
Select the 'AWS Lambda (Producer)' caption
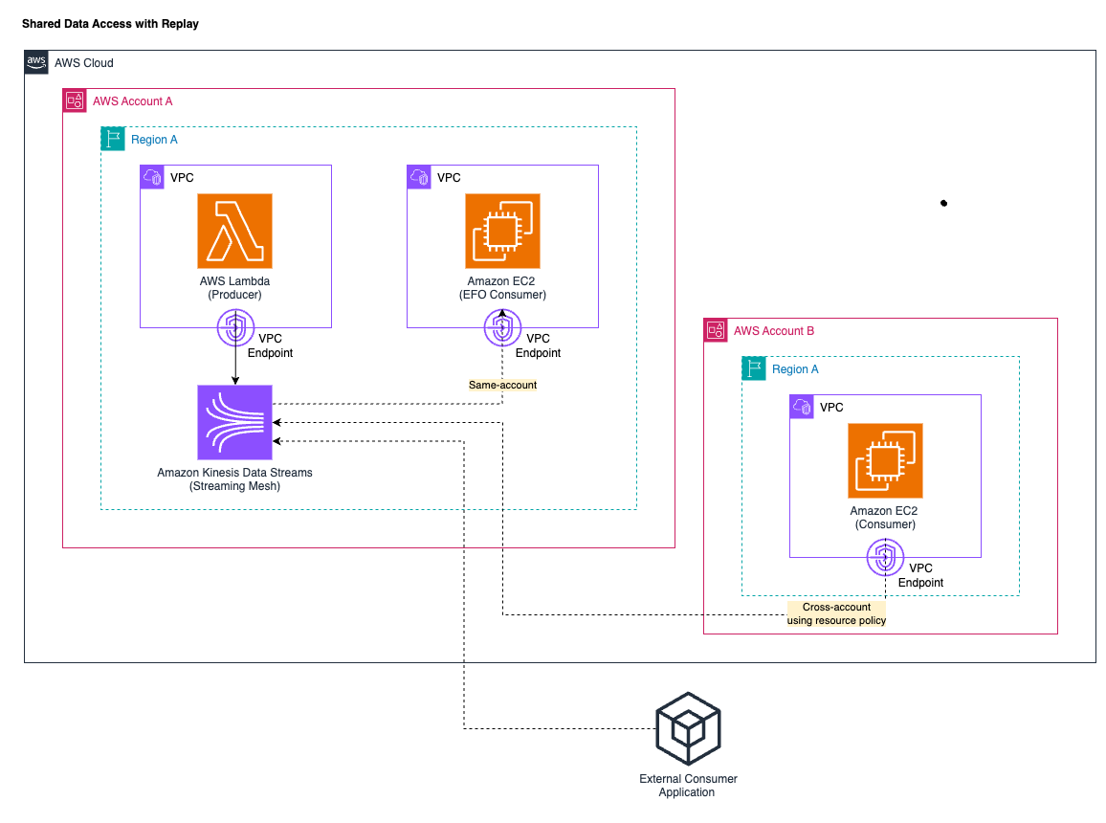pos(235,288)
